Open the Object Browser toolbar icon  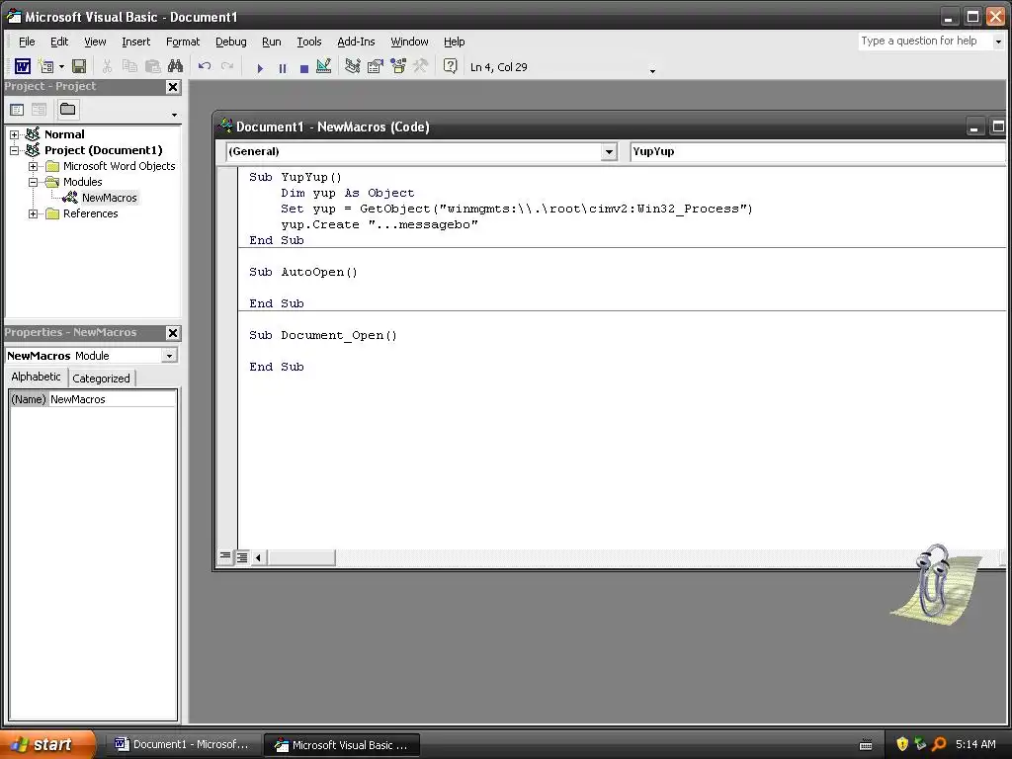click(398, 66)
